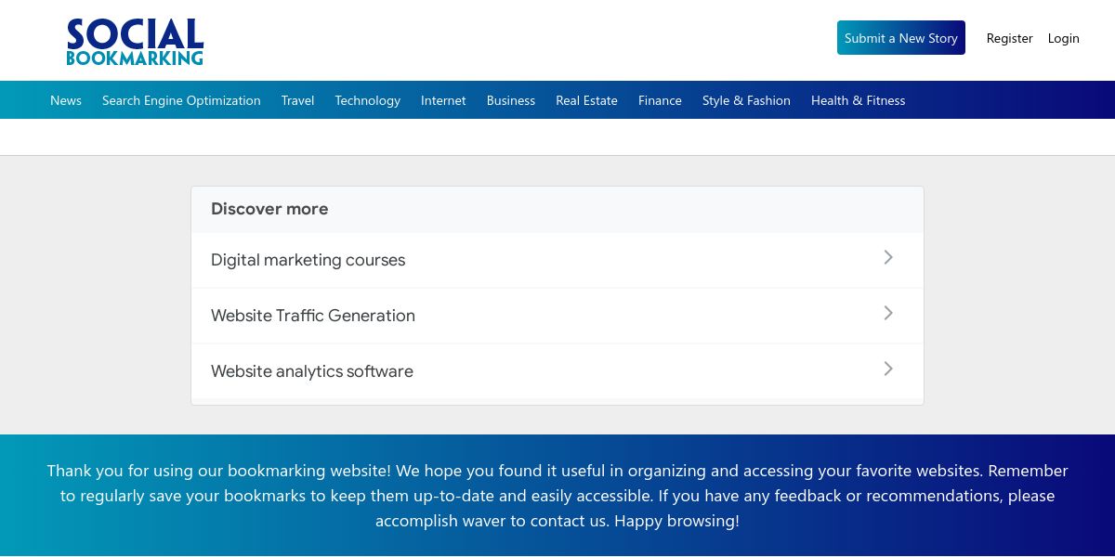Open the Real Estate section

tap(586, 100)
